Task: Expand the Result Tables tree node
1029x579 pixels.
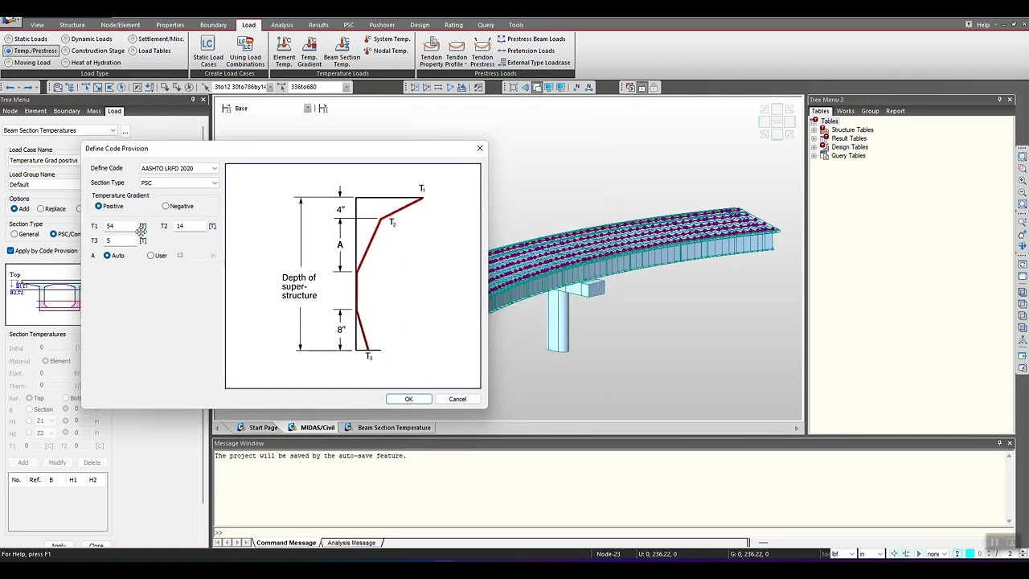Action: click(x=814, y=138)
